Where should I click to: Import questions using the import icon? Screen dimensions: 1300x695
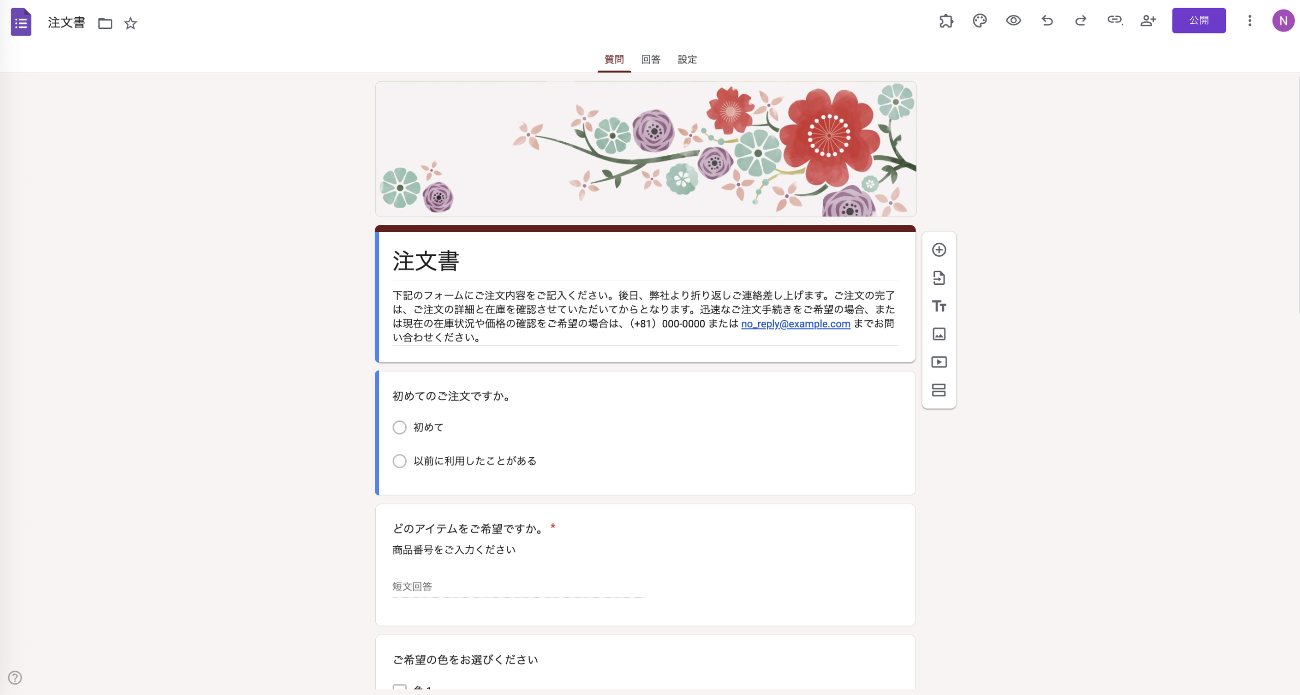(939, 278)
